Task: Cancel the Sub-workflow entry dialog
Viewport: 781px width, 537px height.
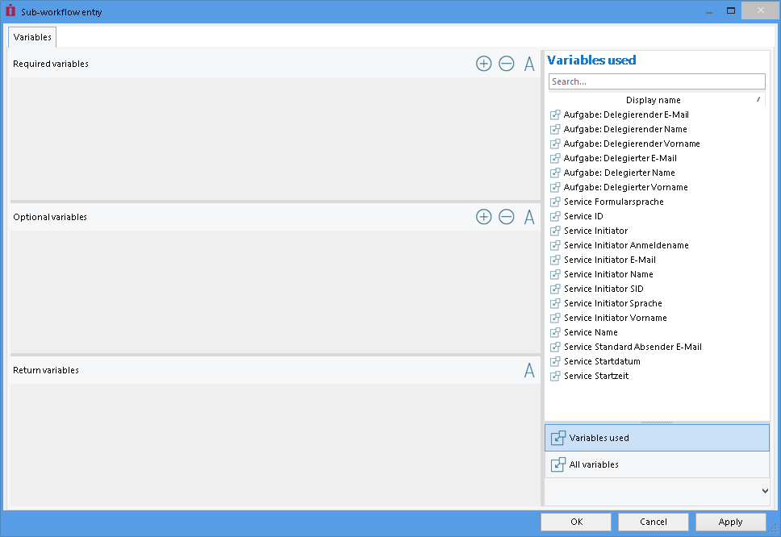Action: [x=653, y=522]
